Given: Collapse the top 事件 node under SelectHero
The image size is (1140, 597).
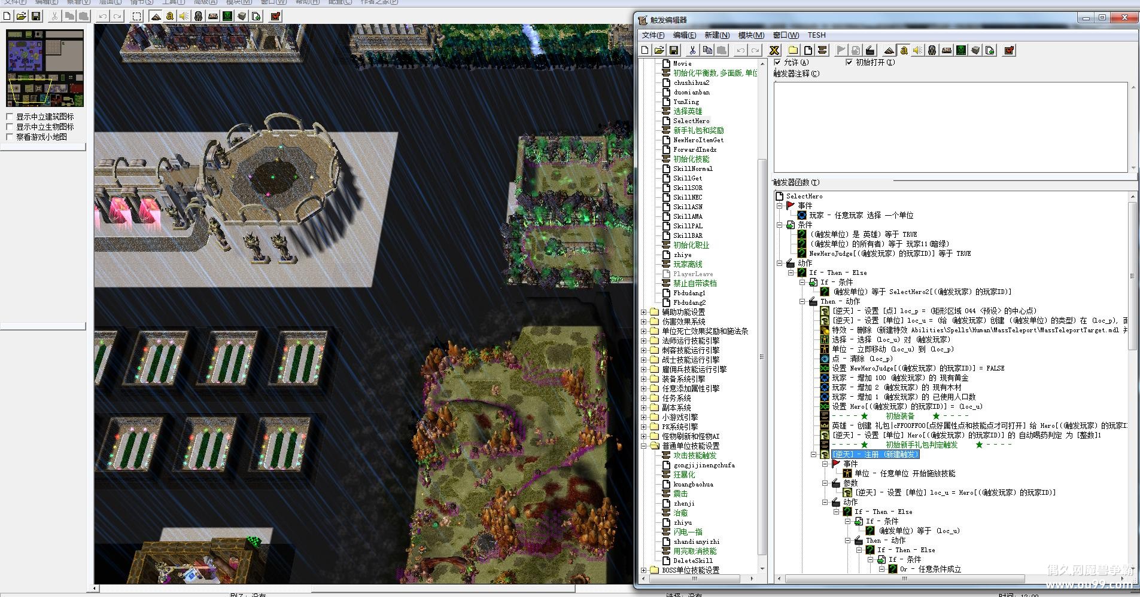Looking at the screenshot, I should [x=780, y=206].
